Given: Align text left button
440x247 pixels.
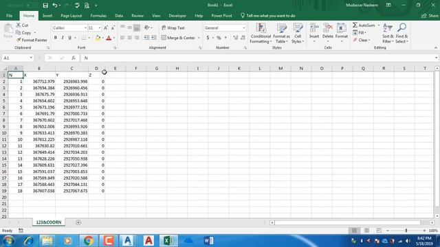Looking at the screenshot, I should point(122,38).
